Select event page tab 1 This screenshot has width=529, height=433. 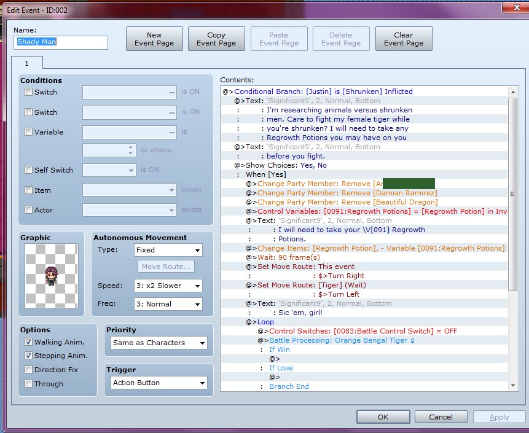point(27,63)
